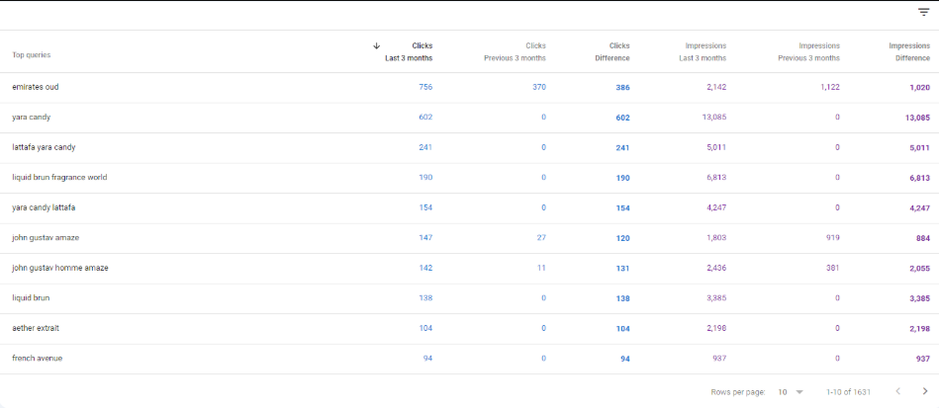
Task: Sort by Impressions Difference column header
Action: [908, 51]
